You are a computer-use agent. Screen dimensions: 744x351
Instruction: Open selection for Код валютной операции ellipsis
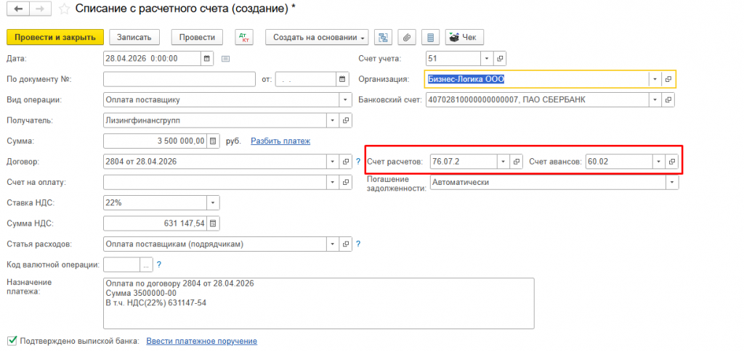click(x=145, y=264)
